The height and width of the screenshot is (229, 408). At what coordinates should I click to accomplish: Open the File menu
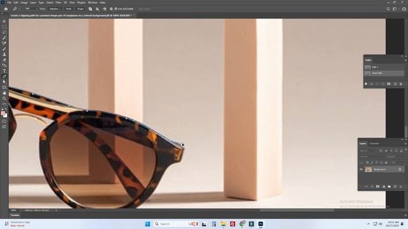point(9,3)
